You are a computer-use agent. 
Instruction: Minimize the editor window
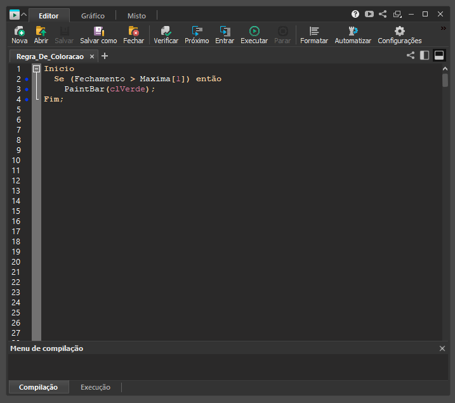[411, 14]
